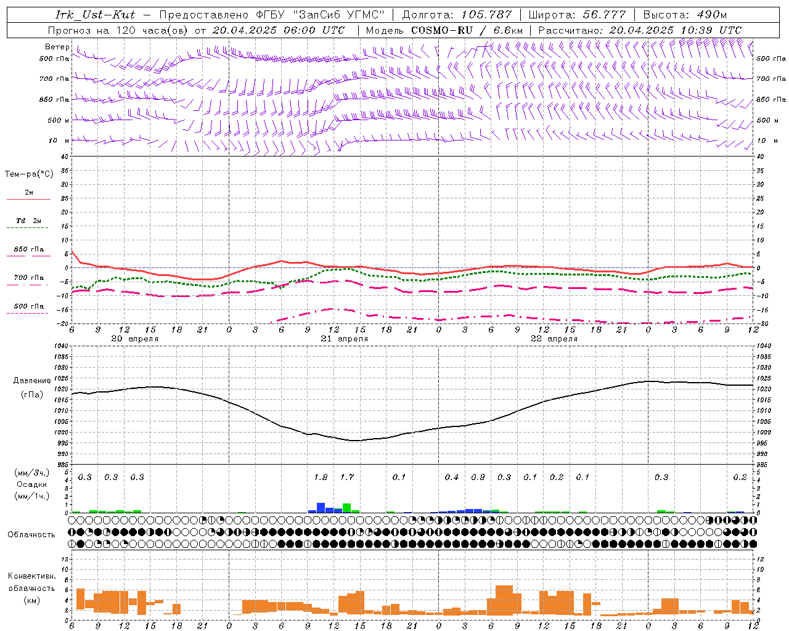Click the 700 гПа temperature legend label

coord(29,277)
